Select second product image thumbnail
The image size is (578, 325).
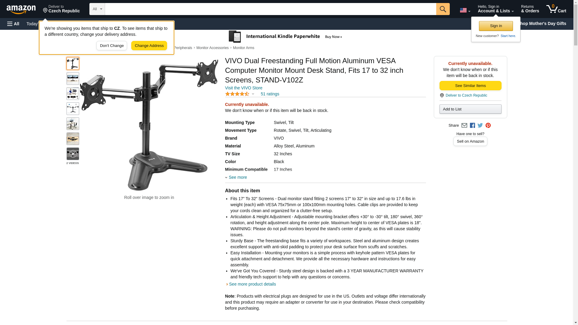73,79
